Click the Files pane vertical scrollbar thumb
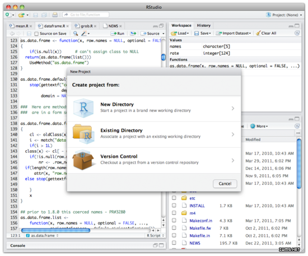This screenshot has height=256, width=308. point(299,164)
